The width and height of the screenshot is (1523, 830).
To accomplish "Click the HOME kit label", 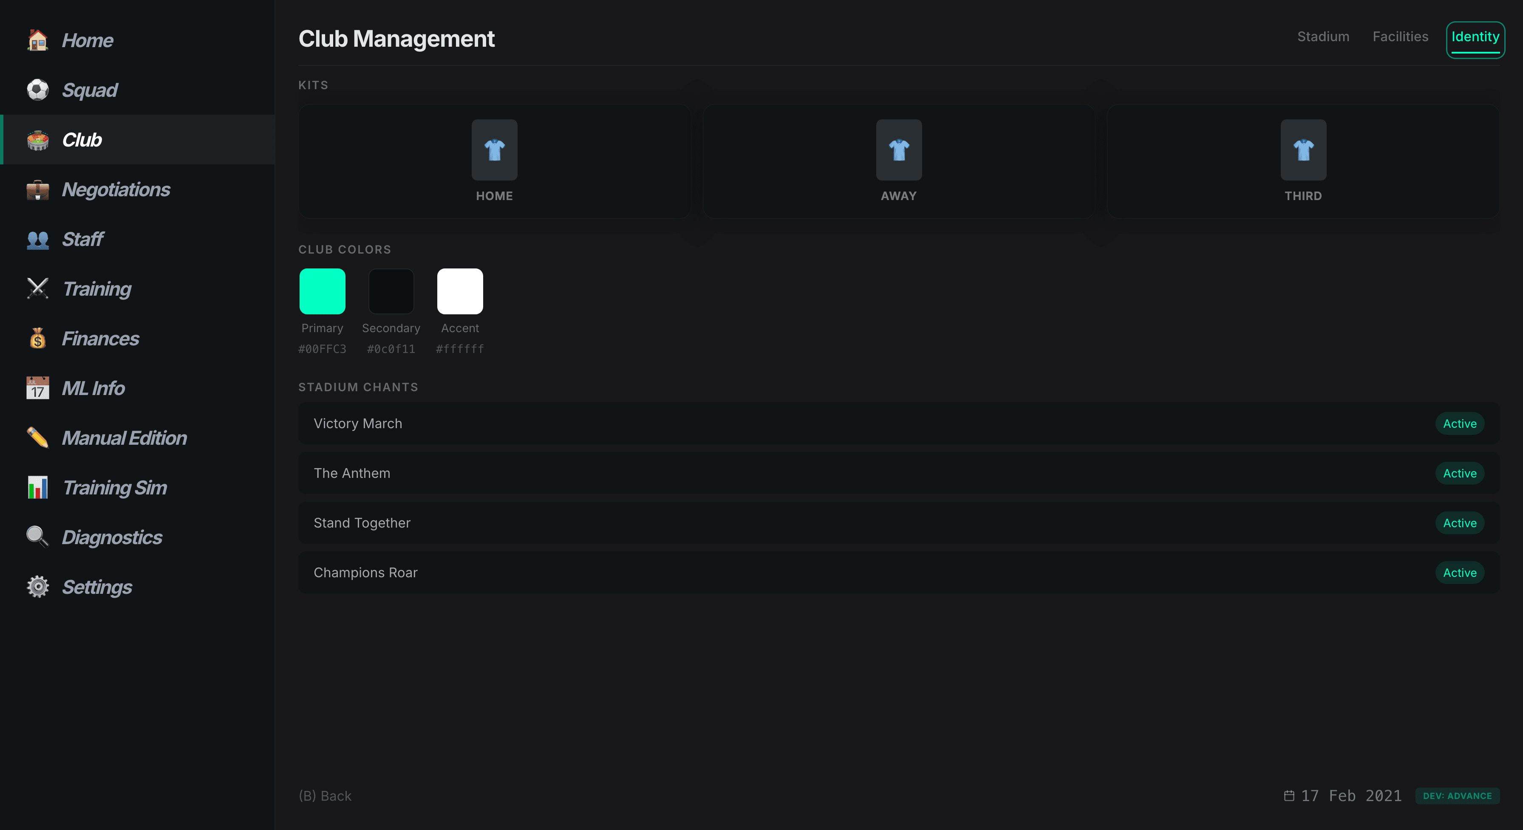I will (x=494, y=196).
